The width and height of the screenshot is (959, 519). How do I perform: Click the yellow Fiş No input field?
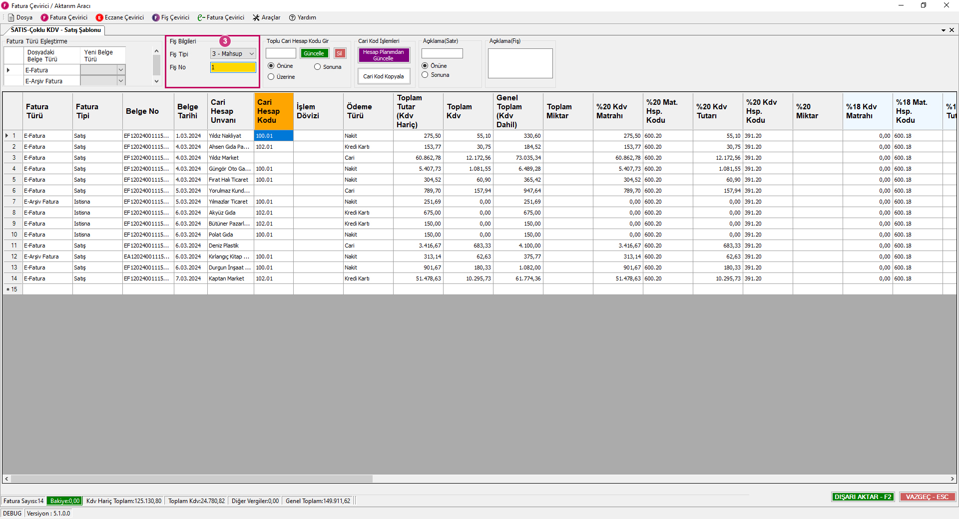pyautogui.click(x=233, y=67)
